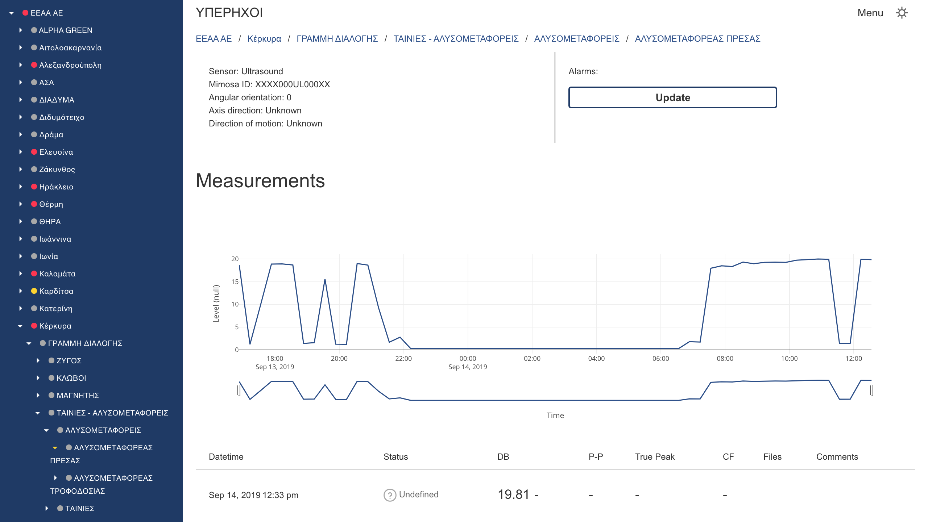Expand the ALPHA GREEN tree node

tap(20, 30)
